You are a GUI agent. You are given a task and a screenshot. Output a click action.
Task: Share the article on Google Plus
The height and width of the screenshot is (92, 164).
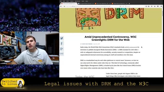point(62,49)
